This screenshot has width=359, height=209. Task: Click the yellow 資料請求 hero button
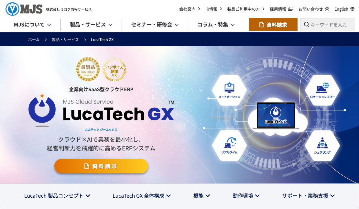(101, 166)
